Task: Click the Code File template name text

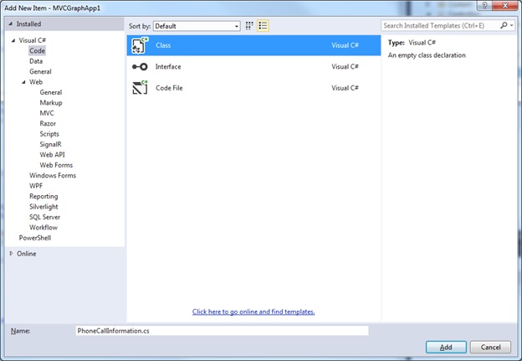Action: click(x=169, y=88)
